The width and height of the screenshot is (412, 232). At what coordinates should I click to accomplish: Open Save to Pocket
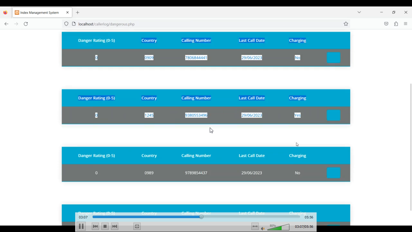[x=386, y=24]
